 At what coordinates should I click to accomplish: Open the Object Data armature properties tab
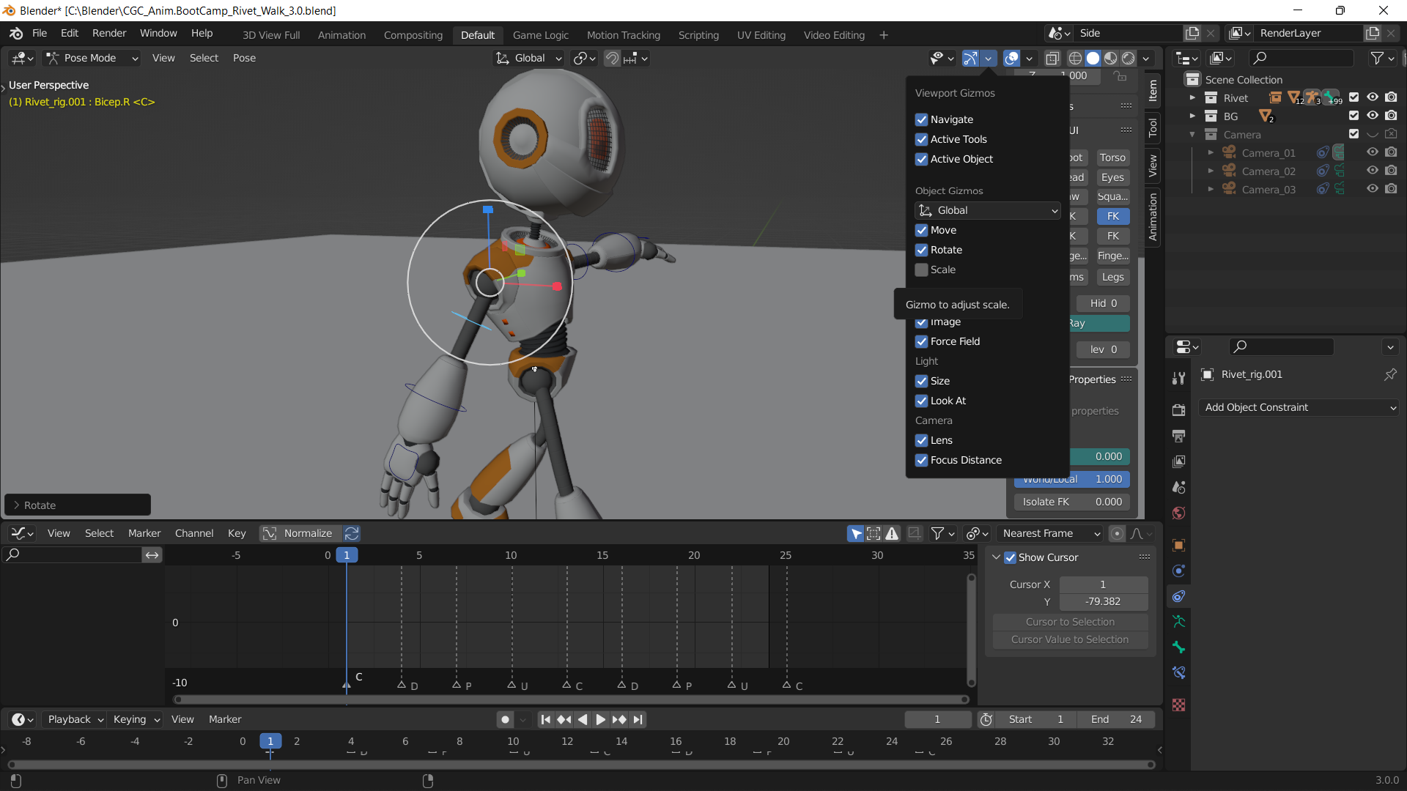click(x=1178, y=622)
